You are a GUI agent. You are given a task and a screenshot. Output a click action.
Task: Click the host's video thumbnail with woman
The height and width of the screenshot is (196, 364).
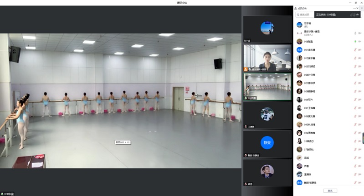click(x=267, y=58)
